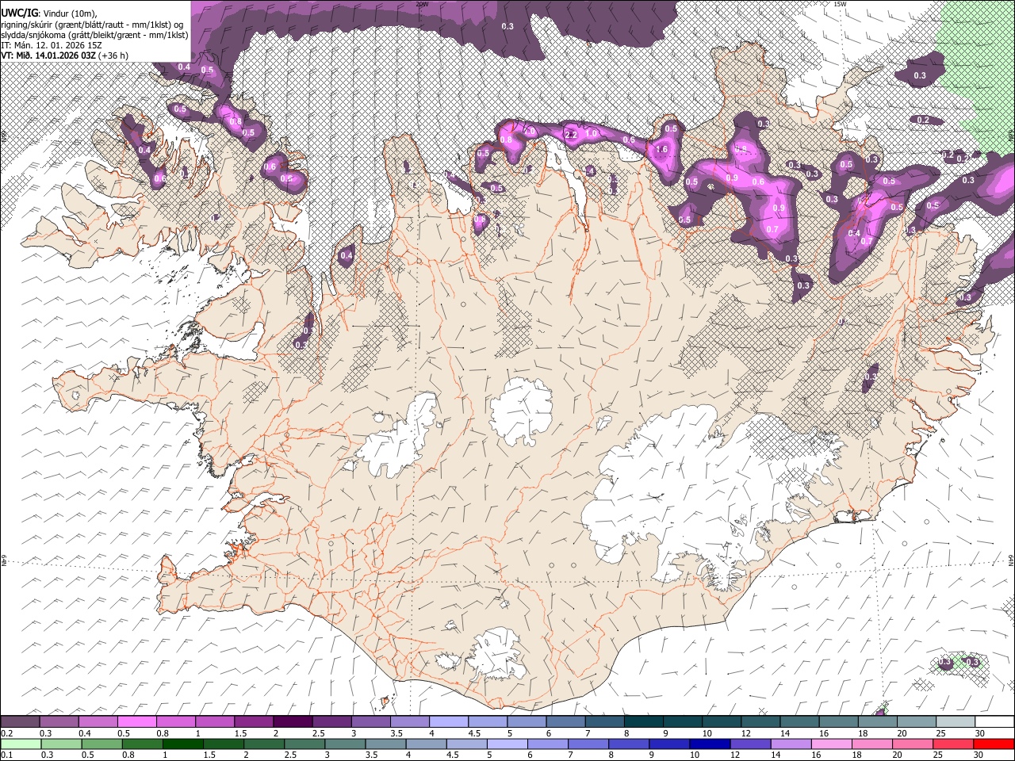Click the "1.6" precipitation value on the map
The height and width of the screenshot is (761, 1015).
662,149
